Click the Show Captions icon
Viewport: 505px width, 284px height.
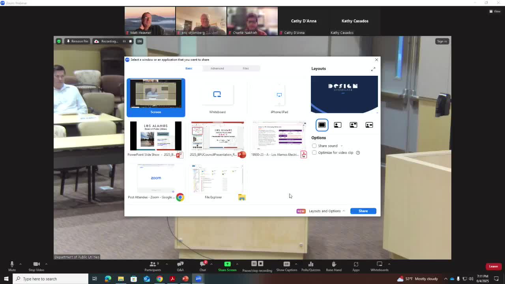(x=286, y=264)
